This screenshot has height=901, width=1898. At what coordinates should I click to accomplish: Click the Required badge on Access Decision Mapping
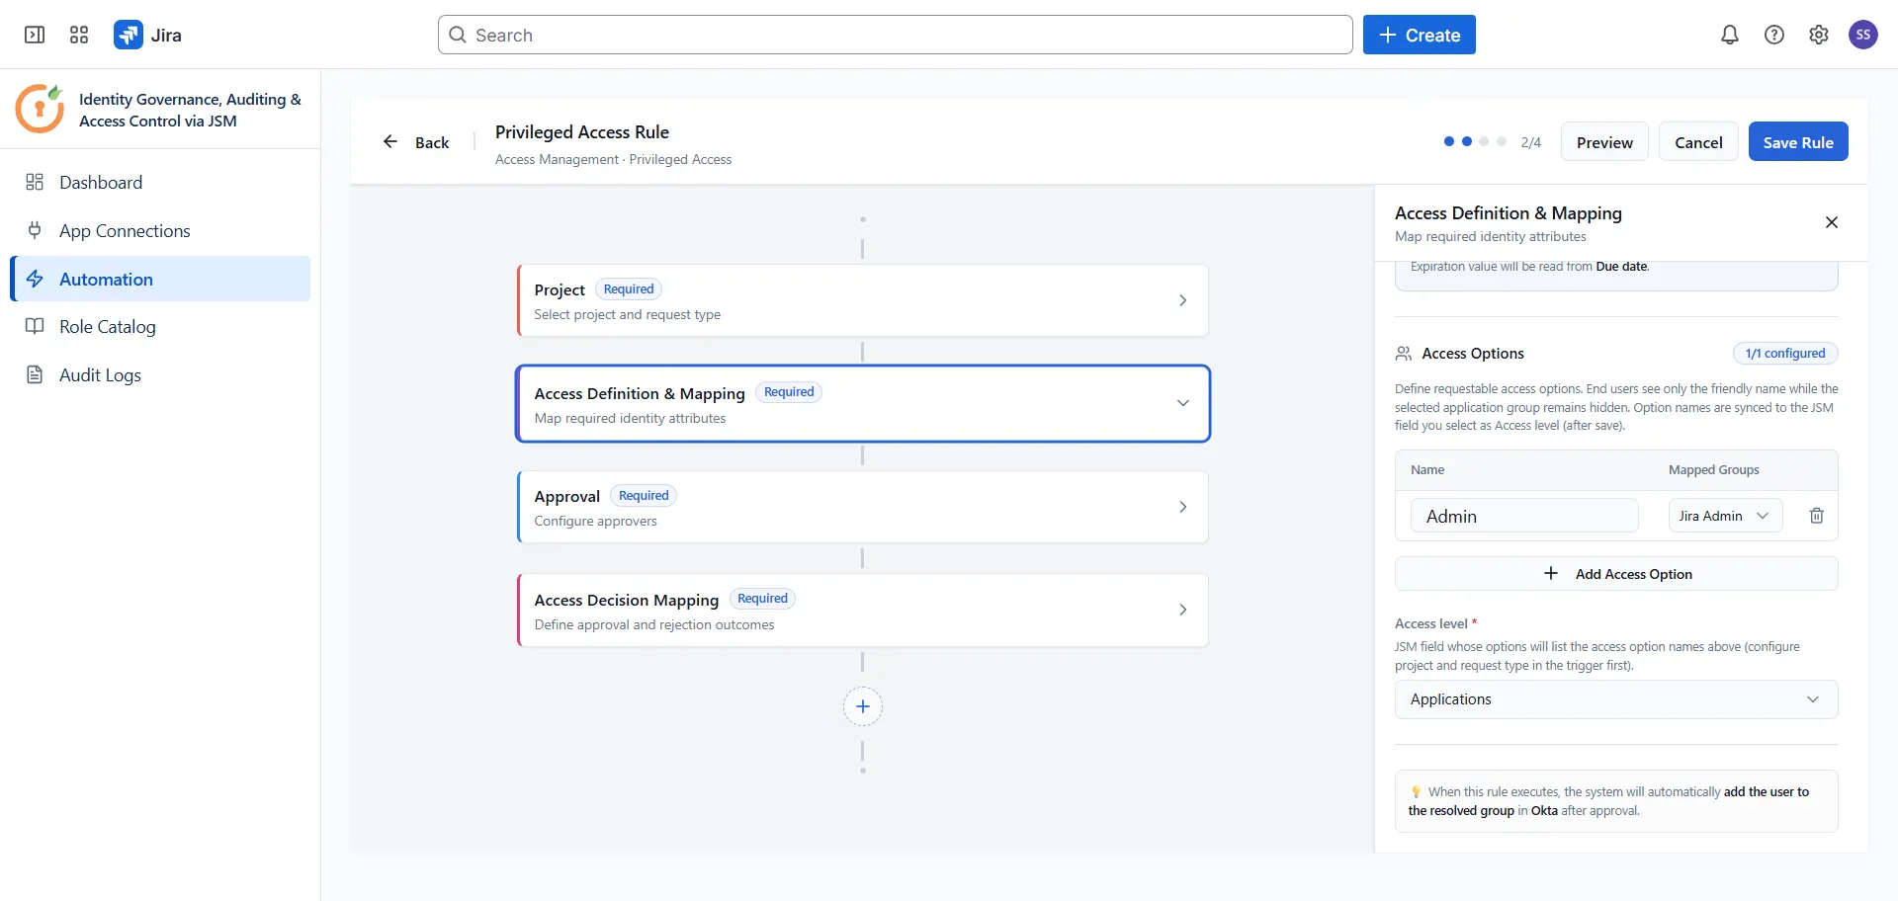(762, 599)
